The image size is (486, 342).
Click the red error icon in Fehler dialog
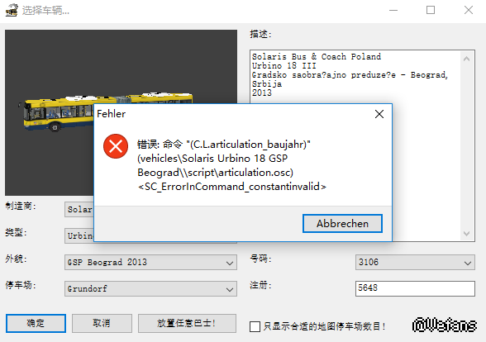pyautogui.click(x=116, y=146)
